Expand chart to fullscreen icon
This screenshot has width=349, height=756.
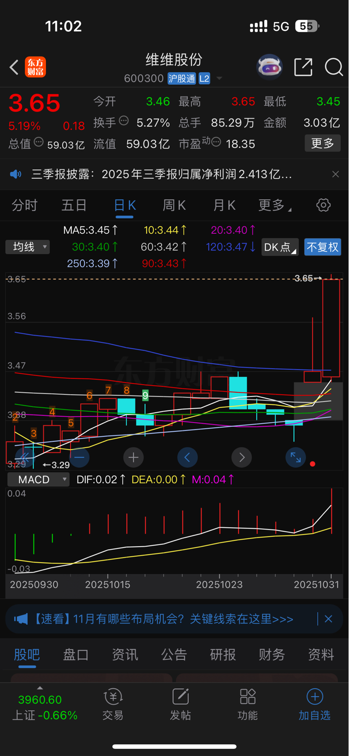296,457
